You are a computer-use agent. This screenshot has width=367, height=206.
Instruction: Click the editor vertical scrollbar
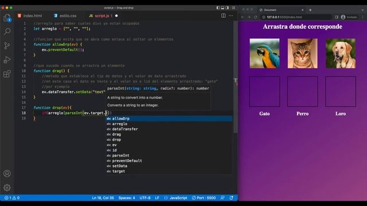click(236, 77)
